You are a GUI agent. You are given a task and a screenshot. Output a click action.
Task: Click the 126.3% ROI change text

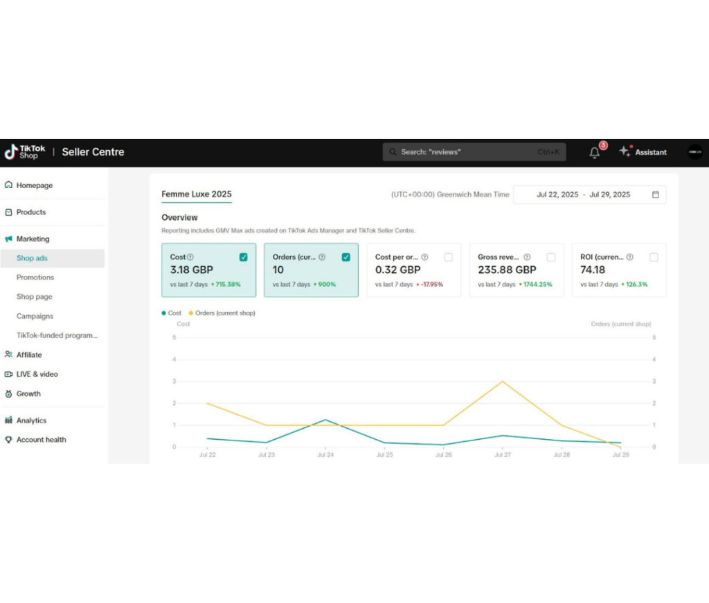coord(637,285)
